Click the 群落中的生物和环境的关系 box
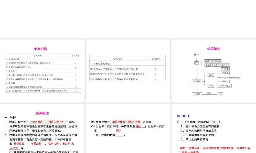256x153 pixels. [x=217, y=65]
